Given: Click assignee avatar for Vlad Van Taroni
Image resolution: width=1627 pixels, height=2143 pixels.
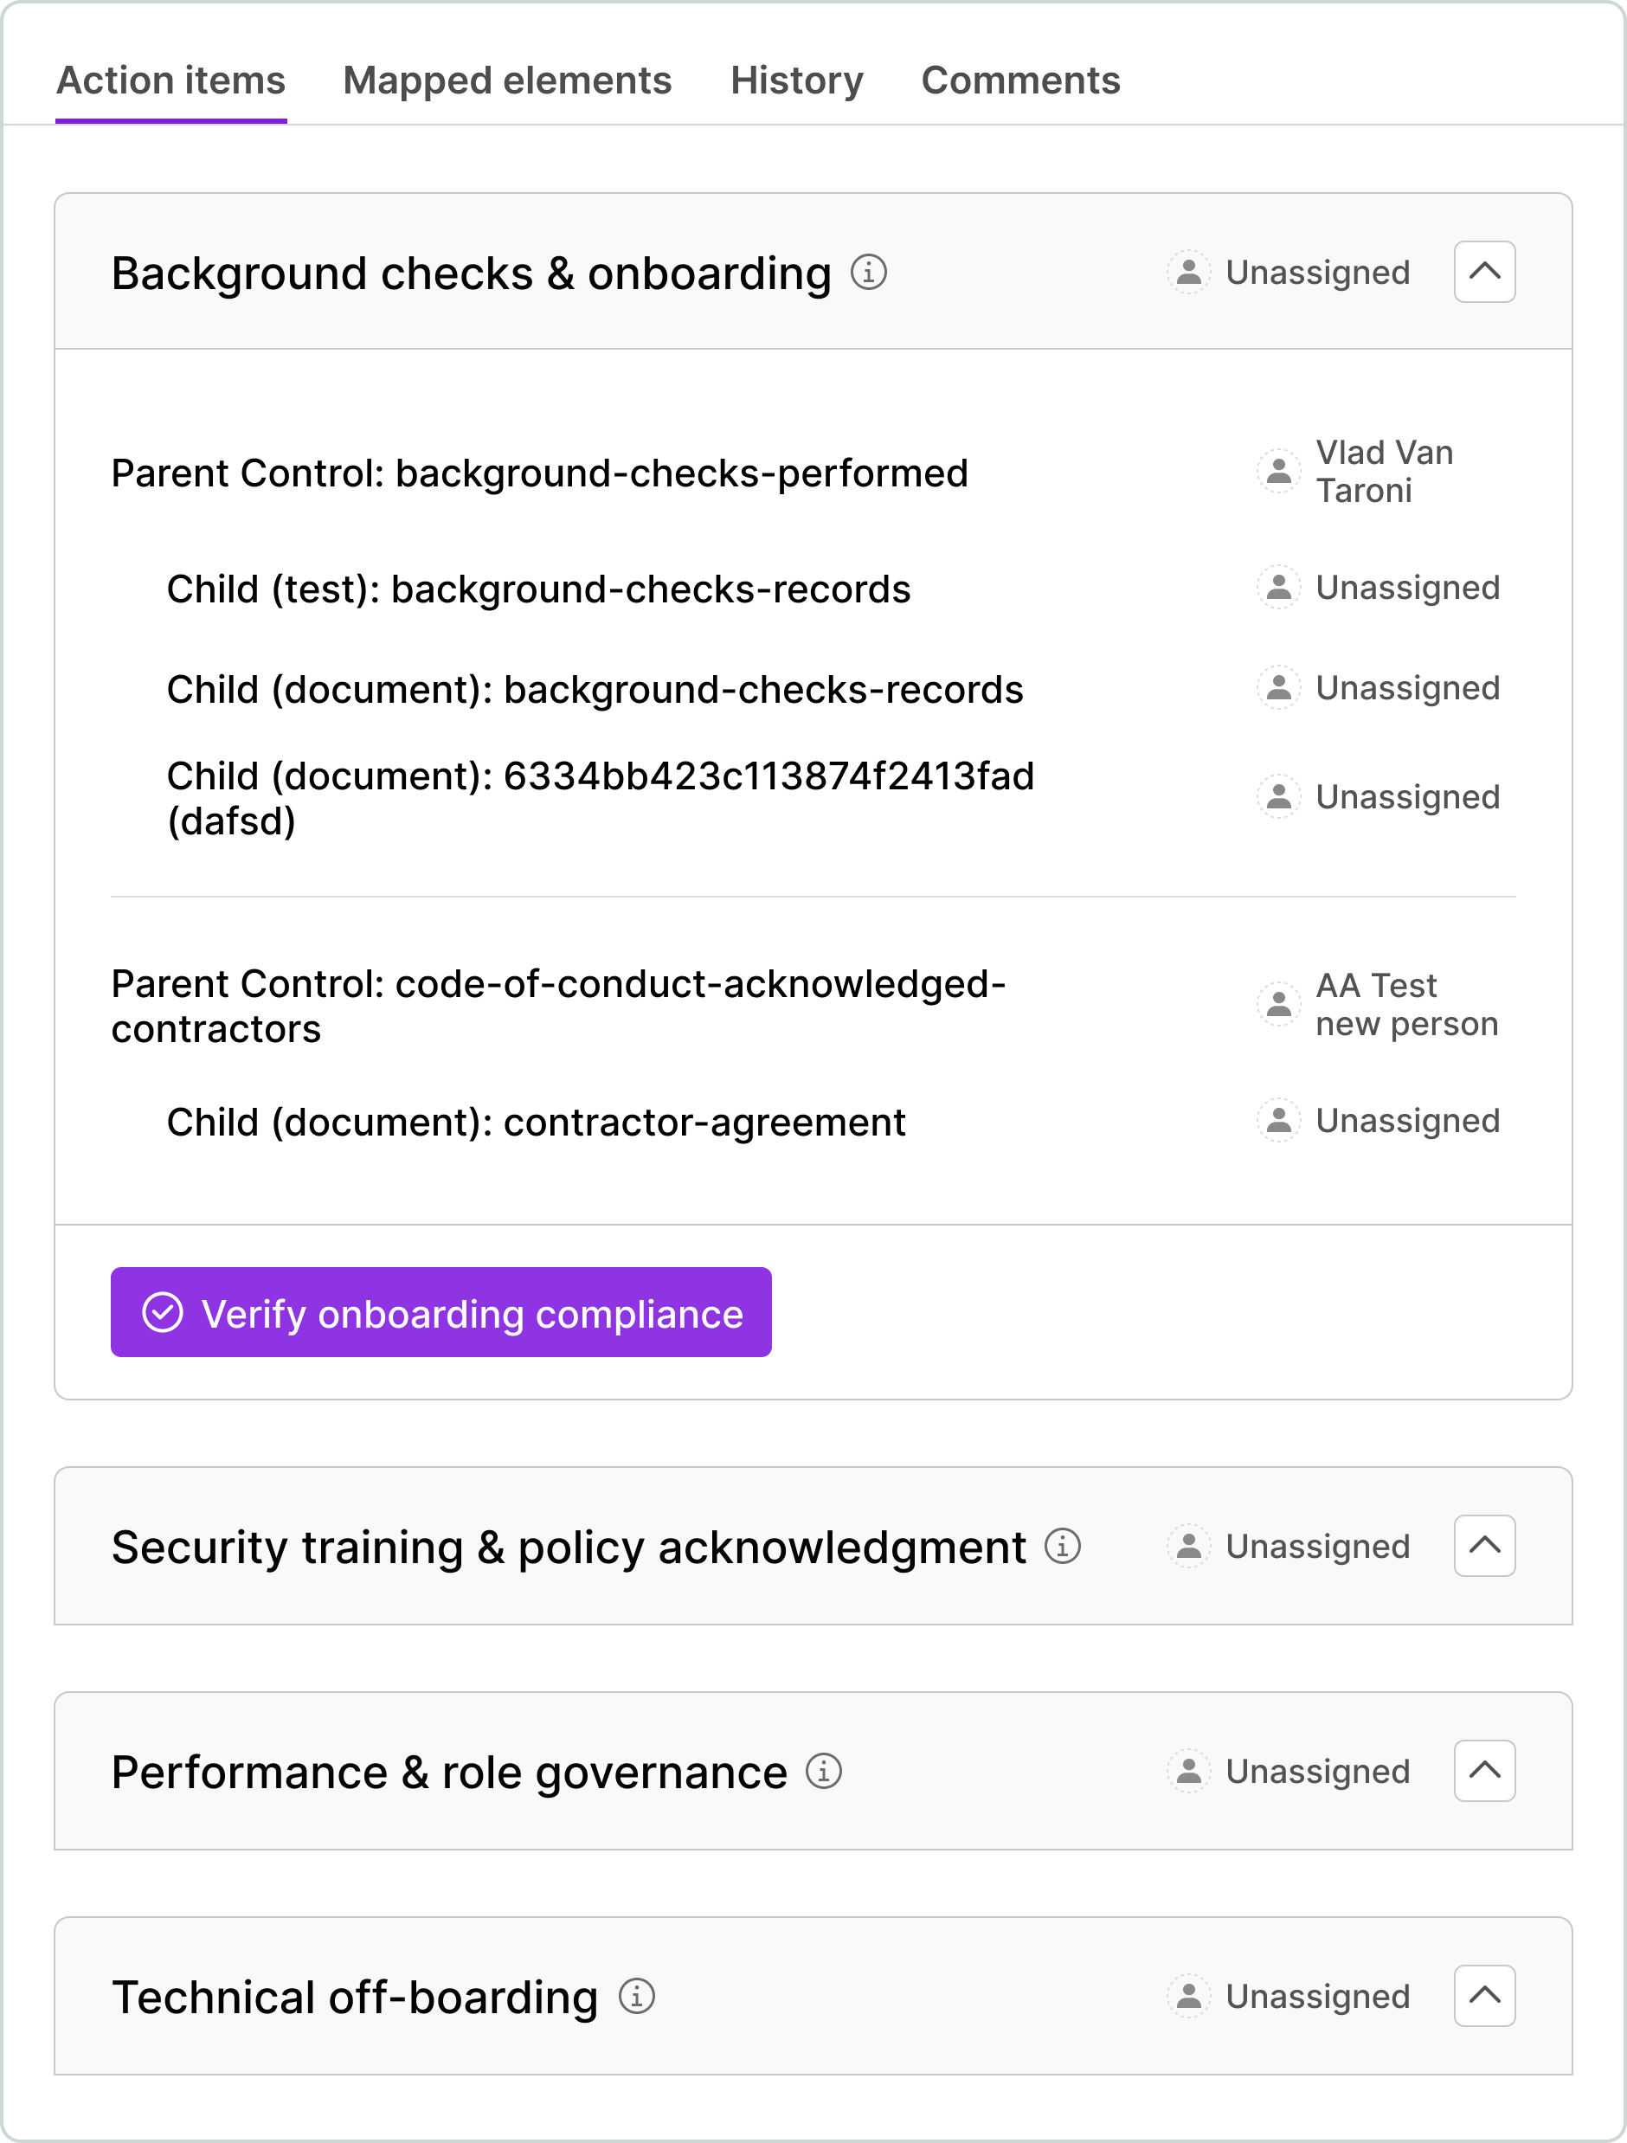Looking at the screenshot, I should [x=1278, y=472].
